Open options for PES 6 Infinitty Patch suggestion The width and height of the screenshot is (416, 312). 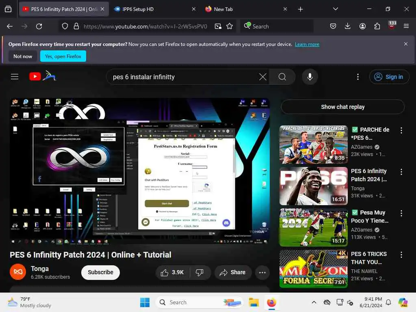click(x=401, y=172)
